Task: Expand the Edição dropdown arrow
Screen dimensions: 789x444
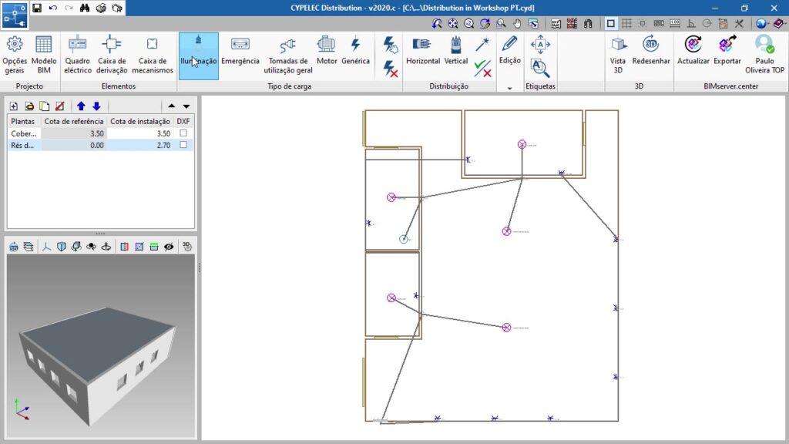Action: click(509, 89)
